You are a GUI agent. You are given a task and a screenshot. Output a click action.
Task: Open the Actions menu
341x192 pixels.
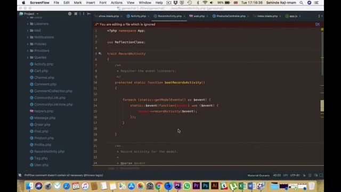[x=117, y=3]
